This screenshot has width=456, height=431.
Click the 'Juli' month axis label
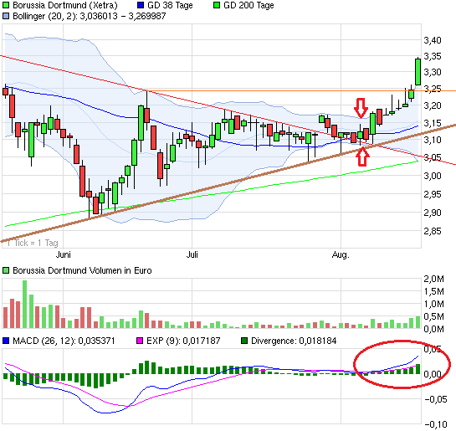pos(192,254)
